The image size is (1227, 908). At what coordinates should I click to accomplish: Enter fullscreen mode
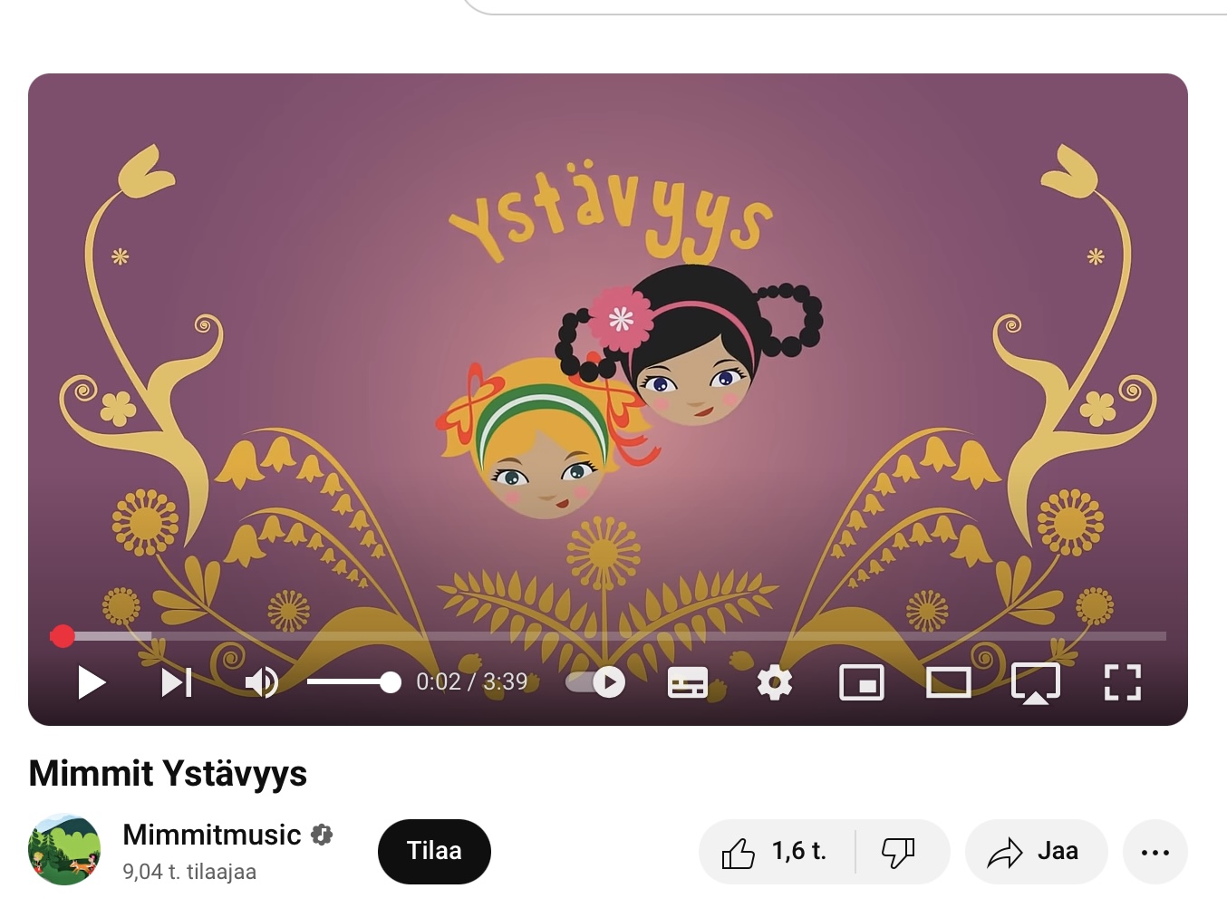click(x=1123, y=682)
